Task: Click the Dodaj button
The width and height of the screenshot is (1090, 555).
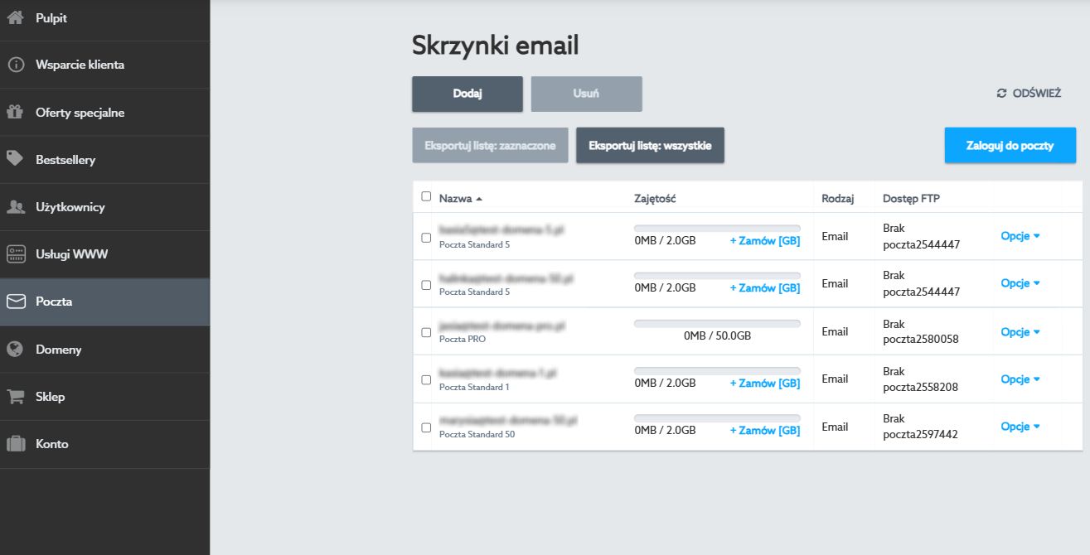Action: (x=467, y=94)
